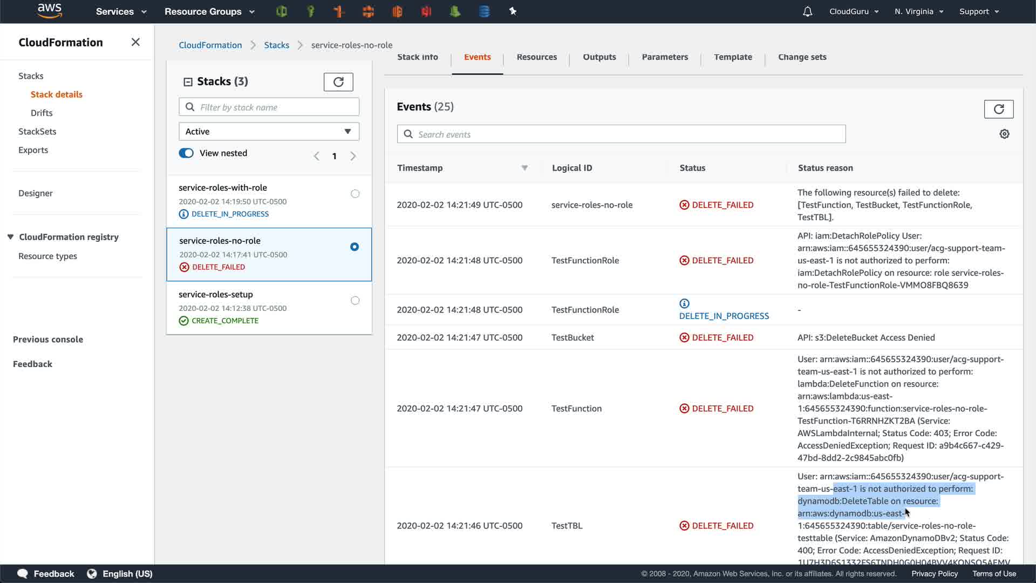This screenshot has width=1036, height=583.
Task: Refresh the stacks list
Action: (338, 82)
